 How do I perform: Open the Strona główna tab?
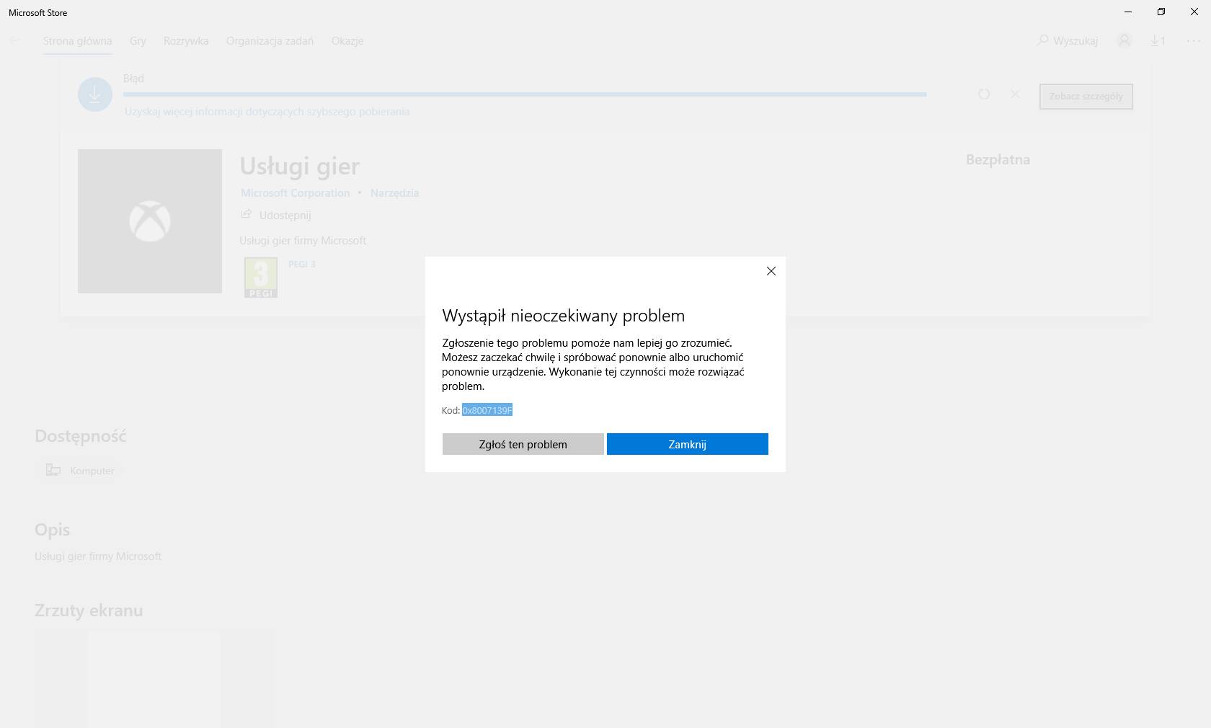tap(77, 41)
